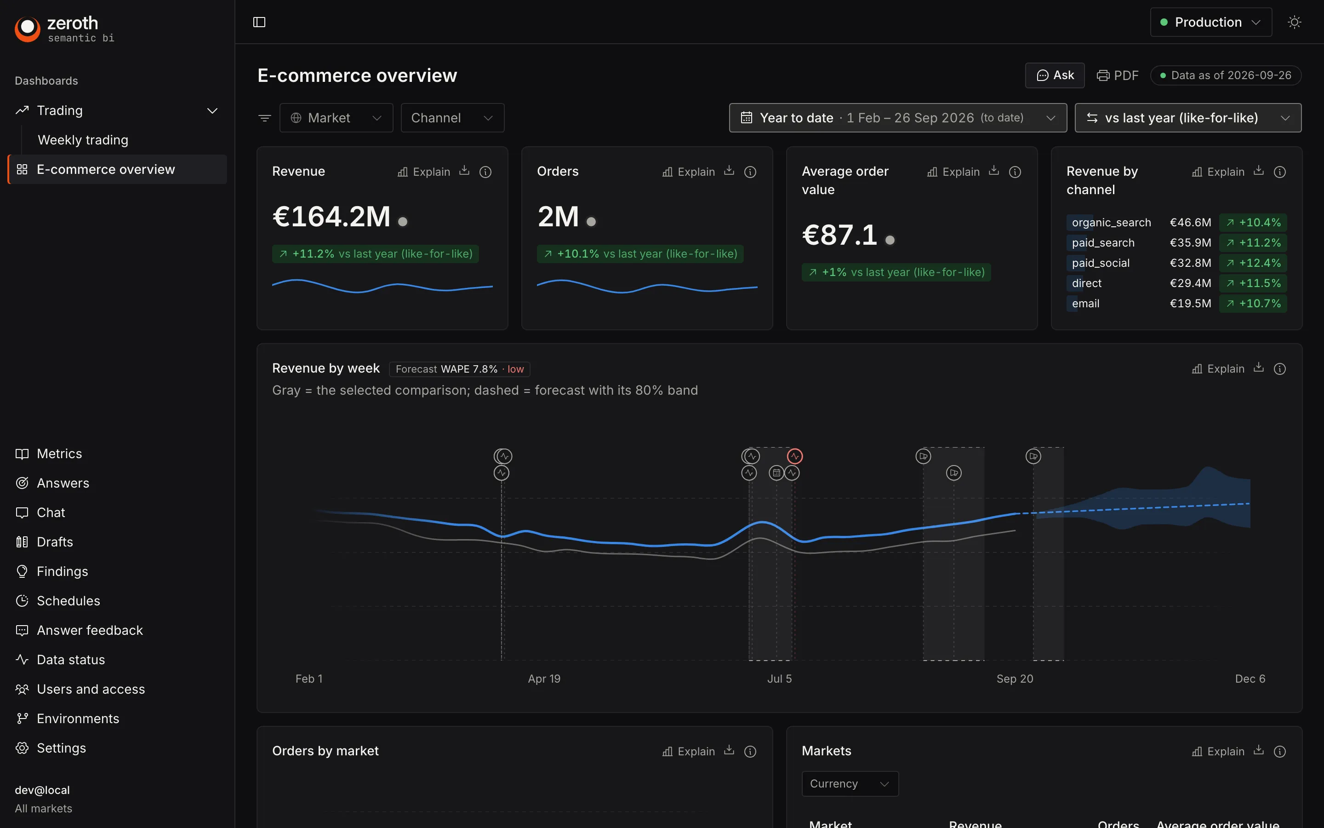Show info for Orders by market
Viewport: 1324px width, 828px height.
(750, 751)
